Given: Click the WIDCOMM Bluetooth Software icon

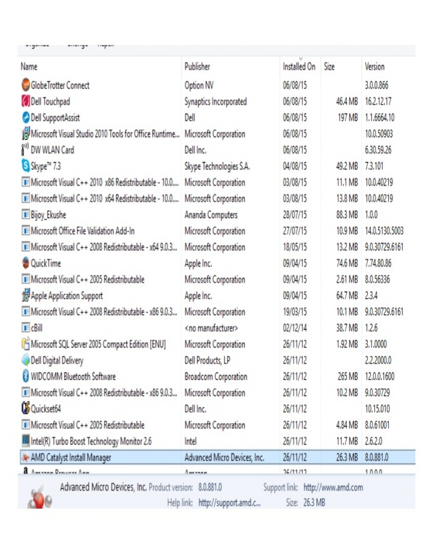Looking at the screenshot, I should tap(25, 376).
